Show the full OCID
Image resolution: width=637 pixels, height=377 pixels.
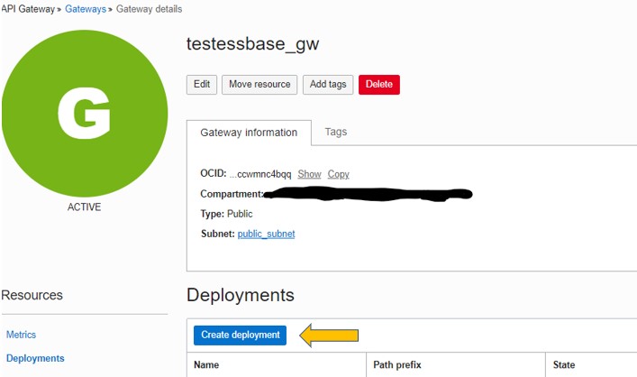point(309,174)
